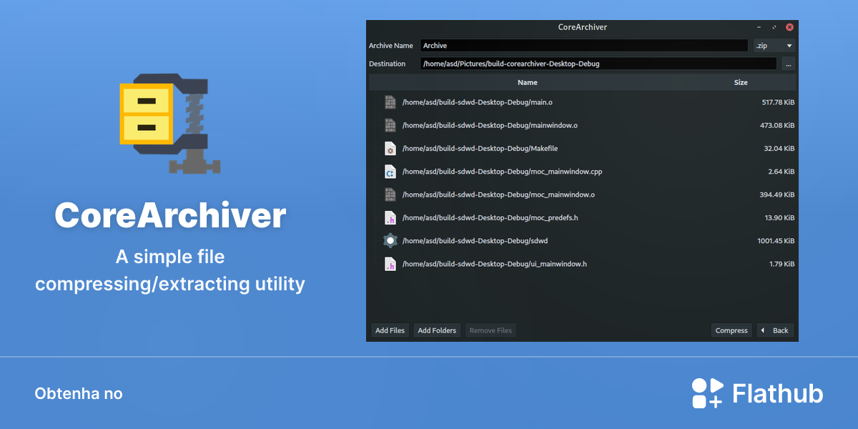Select the build-sdwd-Desktop-Debug/mainwindow.o path
Image resolution: width=858 pixels, height=429 pixels.
(x=490, y=125)
